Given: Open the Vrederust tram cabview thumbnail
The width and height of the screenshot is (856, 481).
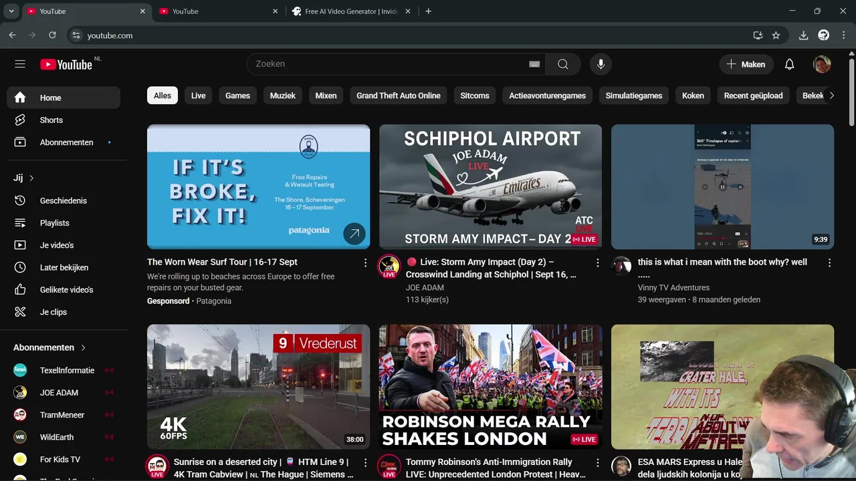Looking at the screenshot, I should pos(258,387).
